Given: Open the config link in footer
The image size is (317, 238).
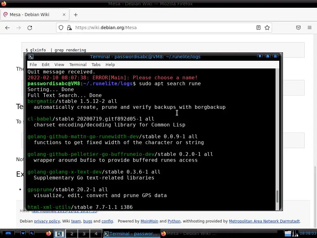Looking at the screenshot, I should pyautogui.click(x=107, y=221).
